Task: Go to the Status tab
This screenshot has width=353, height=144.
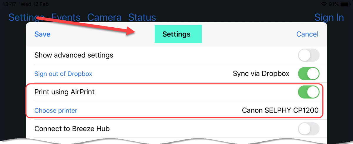Action: click(x=142, y=17)
